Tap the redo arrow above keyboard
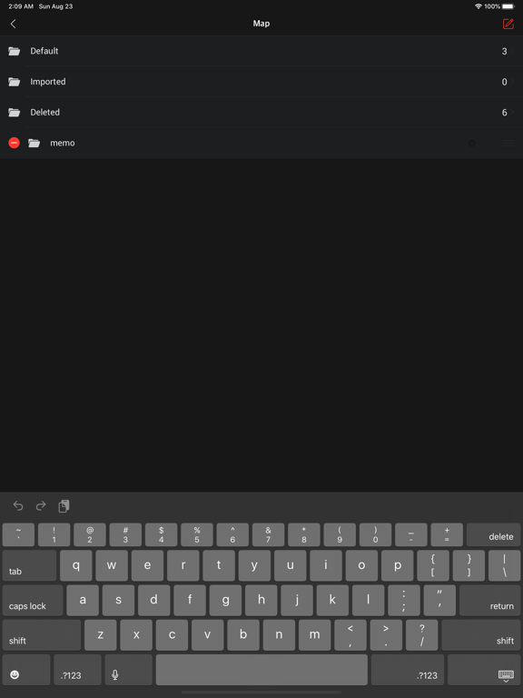Screen dimensions: 523x698 tap(41, 505)
